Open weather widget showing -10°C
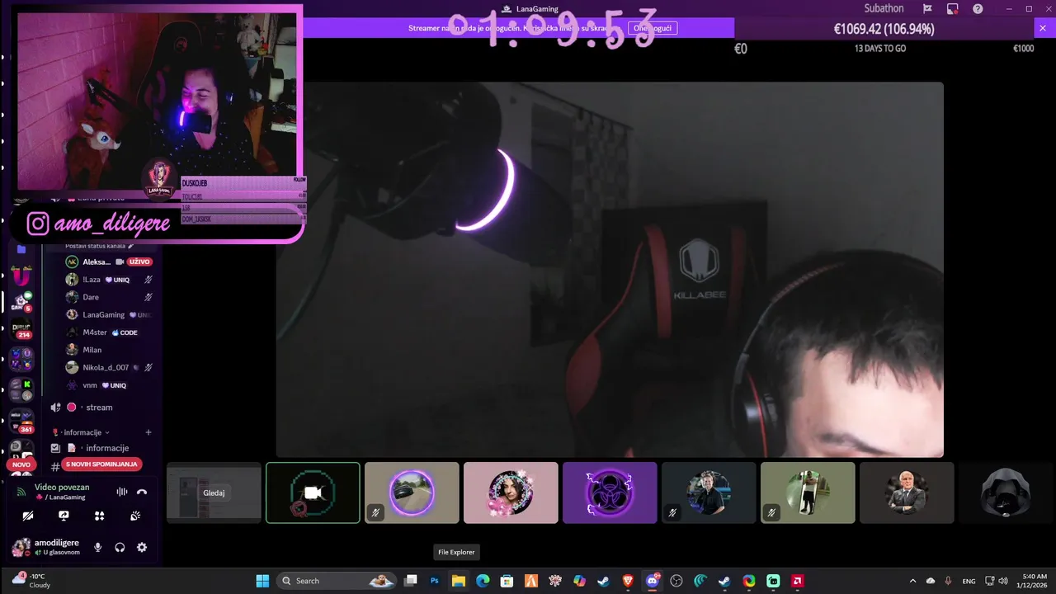This screenshot has height=594, width=1056. pyautogui.click(x=33, y=580)
